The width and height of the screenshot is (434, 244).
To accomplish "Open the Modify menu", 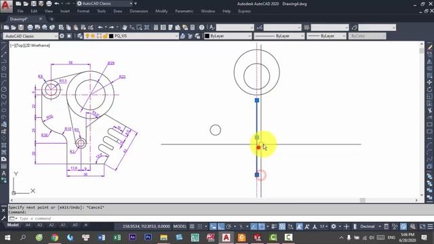I will 161,12.
